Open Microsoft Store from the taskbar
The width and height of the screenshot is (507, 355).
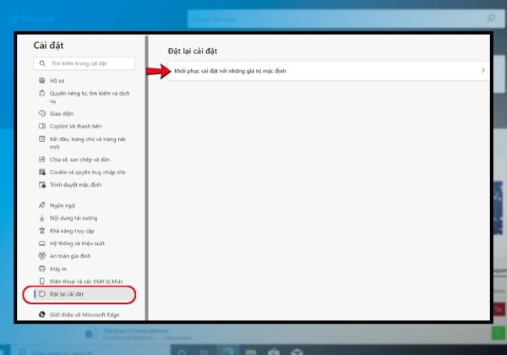[x=274, y=352]
